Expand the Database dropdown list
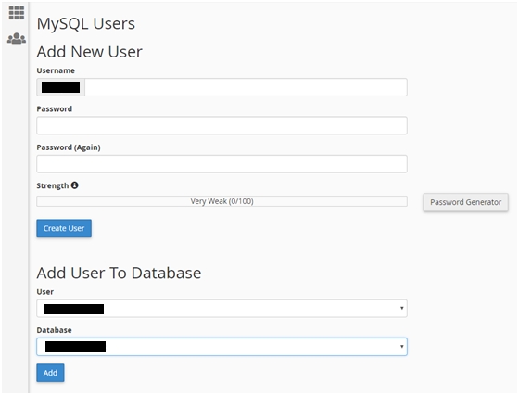The height and width of the screenshot is (395, 519). click(x=222, y=347)
